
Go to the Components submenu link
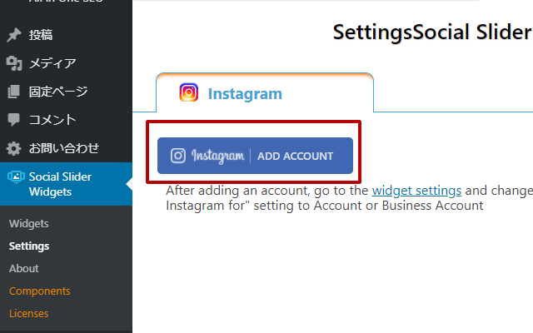coord(40,291)
